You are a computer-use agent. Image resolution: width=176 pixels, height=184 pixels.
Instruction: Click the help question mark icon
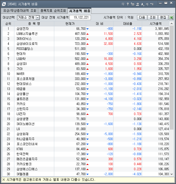point(128,4)
